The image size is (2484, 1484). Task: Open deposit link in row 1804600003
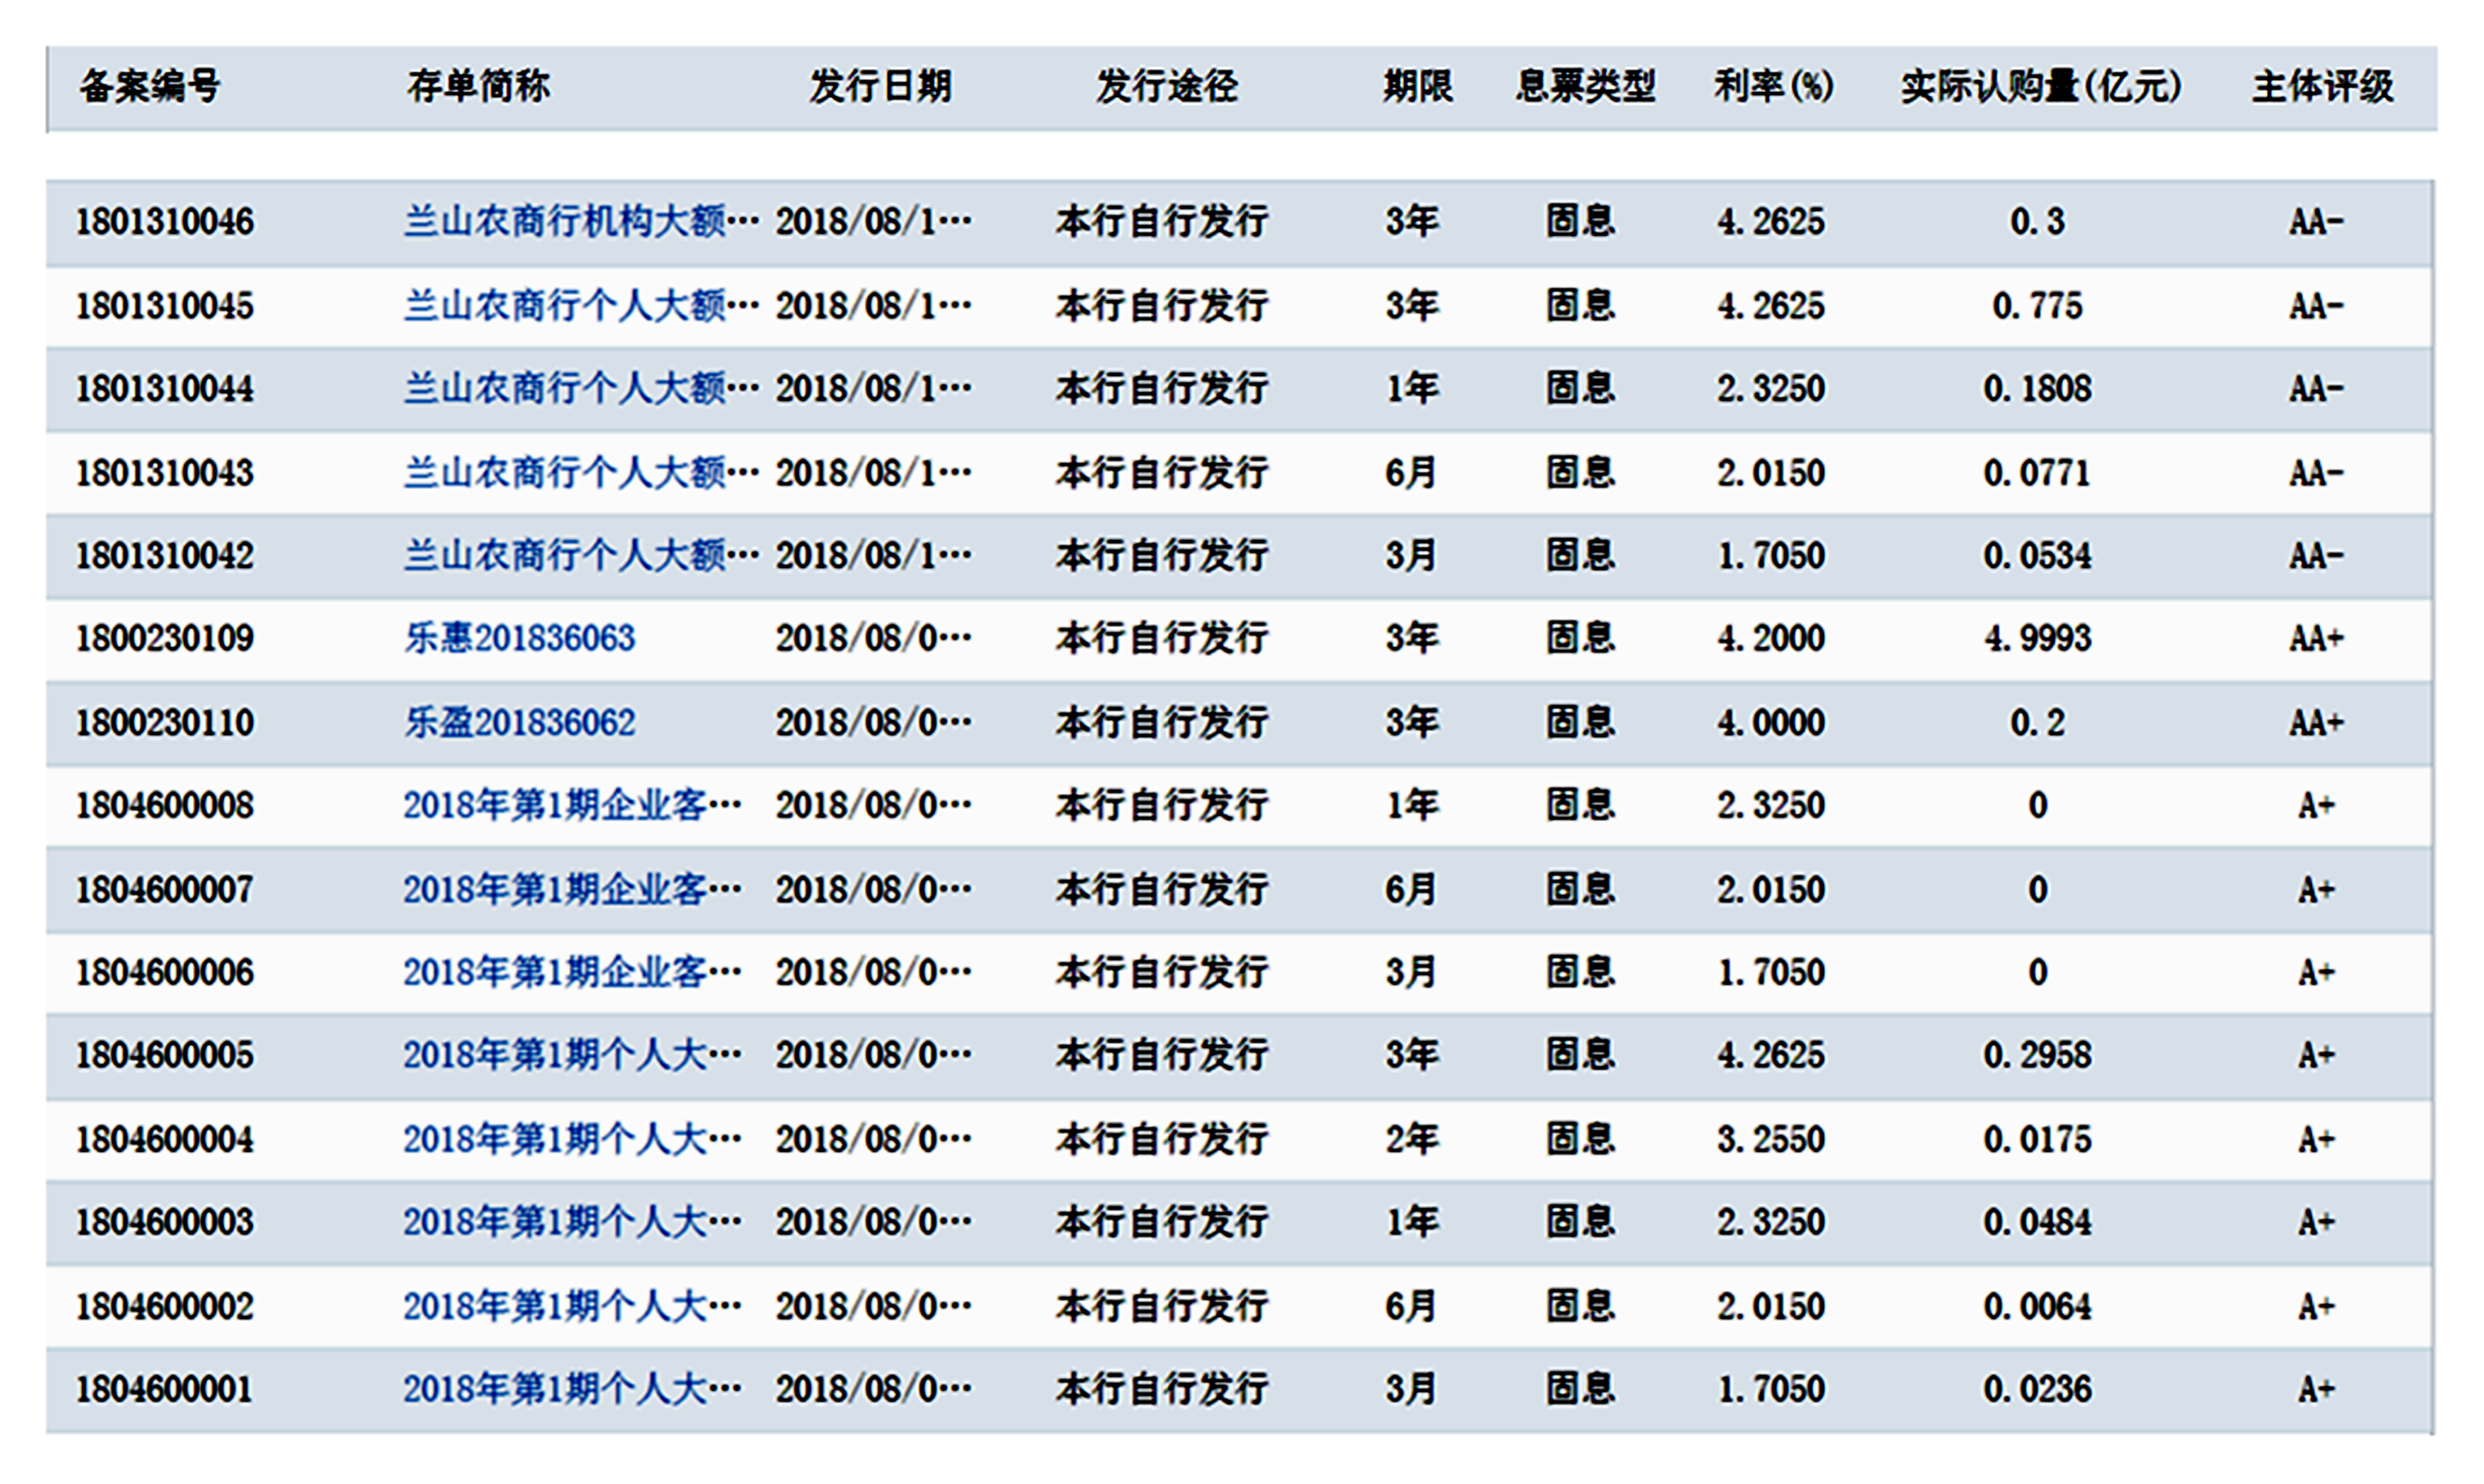[x=572, y=1223]
